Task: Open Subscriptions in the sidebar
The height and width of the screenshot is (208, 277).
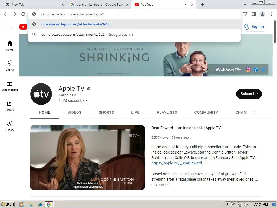Action: [10, 86]
